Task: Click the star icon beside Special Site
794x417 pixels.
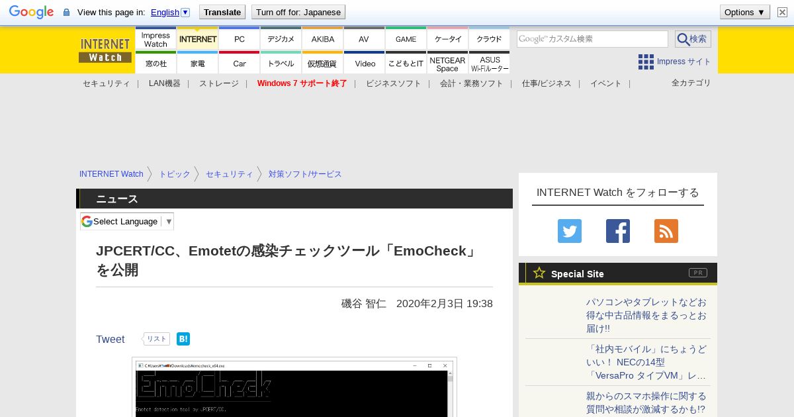Action: [x=539, y=273]
